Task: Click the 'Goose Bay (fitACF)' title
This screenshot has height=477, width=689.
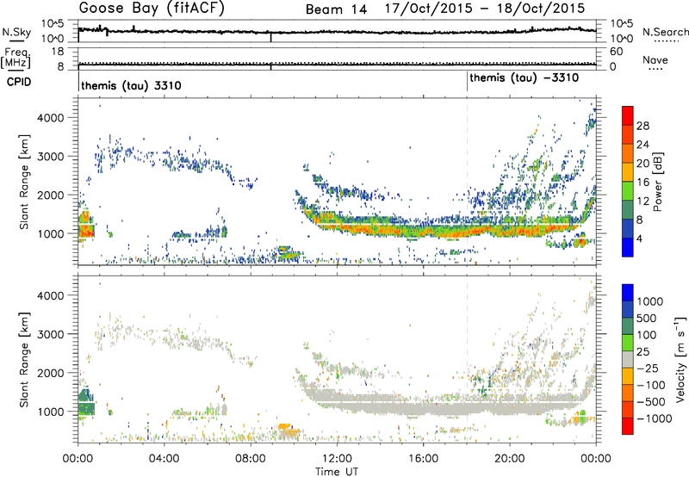Action: coord(152,9)
